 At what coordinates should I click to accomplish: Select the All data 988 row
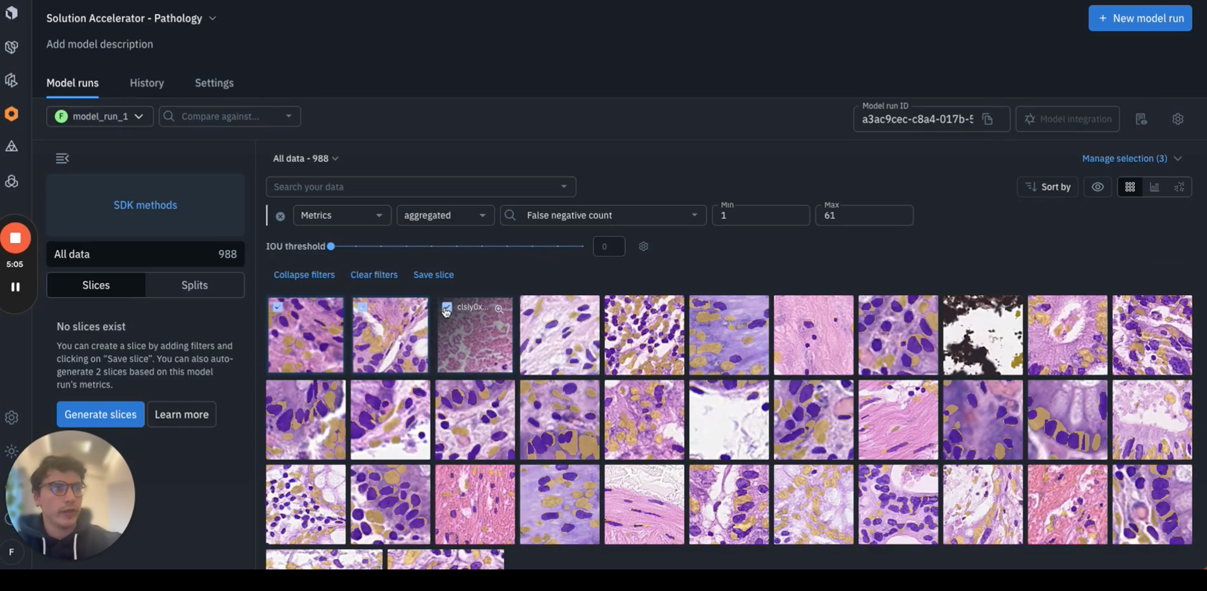pyautogui.click(x=145, y=254)
